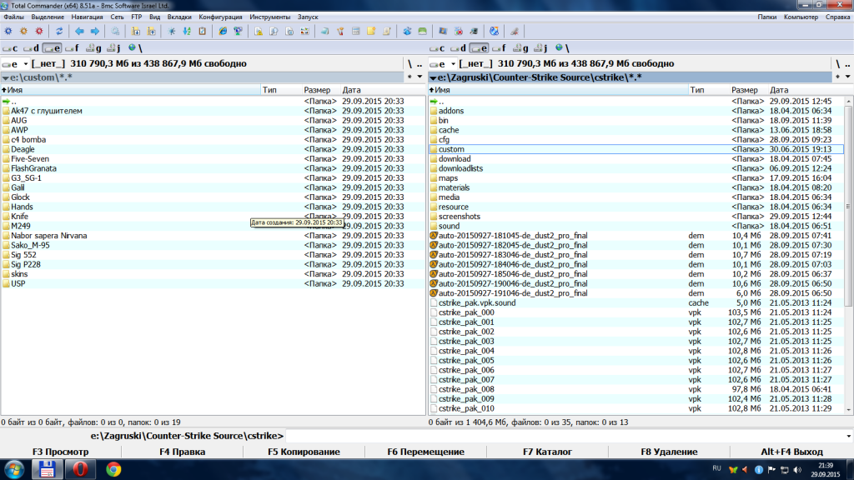Image resolution: width=854 pixels, height=480 pixels.
Task: Click the refresh arrows toolbar icon
Action: point(59,32)
